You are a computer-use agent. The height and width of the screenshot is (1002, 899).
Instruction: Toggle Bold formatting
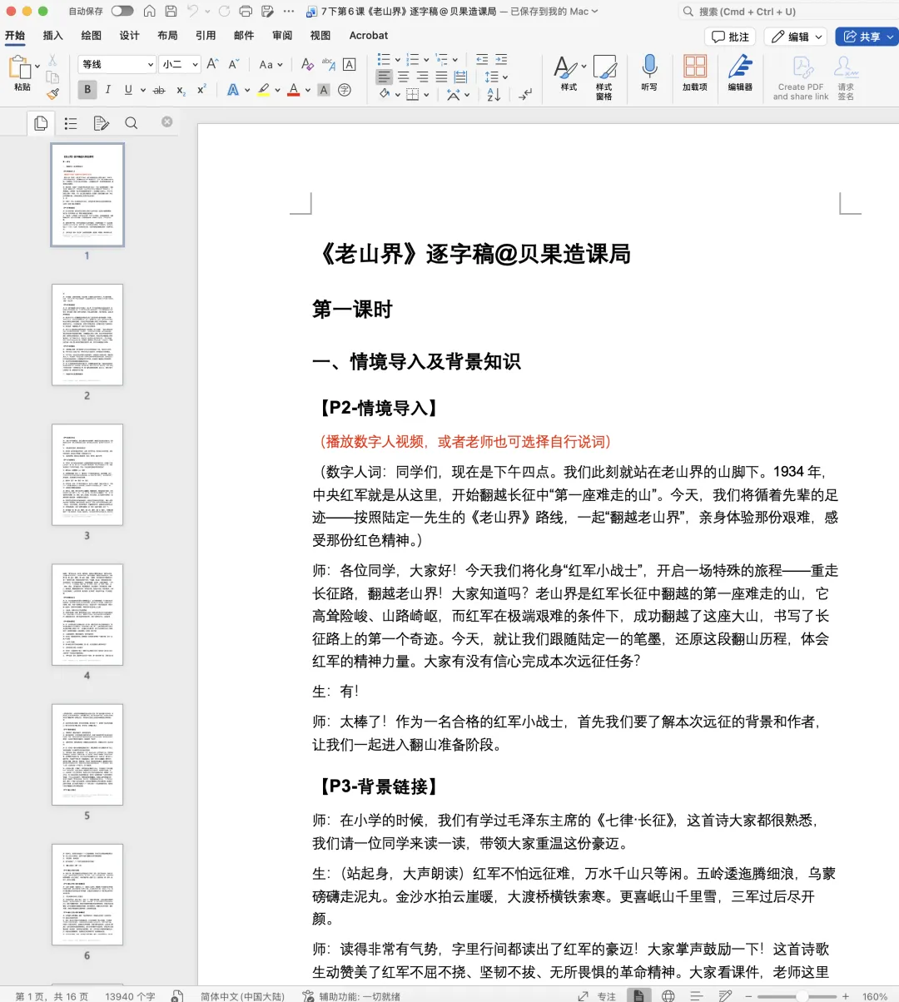pos(87,90)
